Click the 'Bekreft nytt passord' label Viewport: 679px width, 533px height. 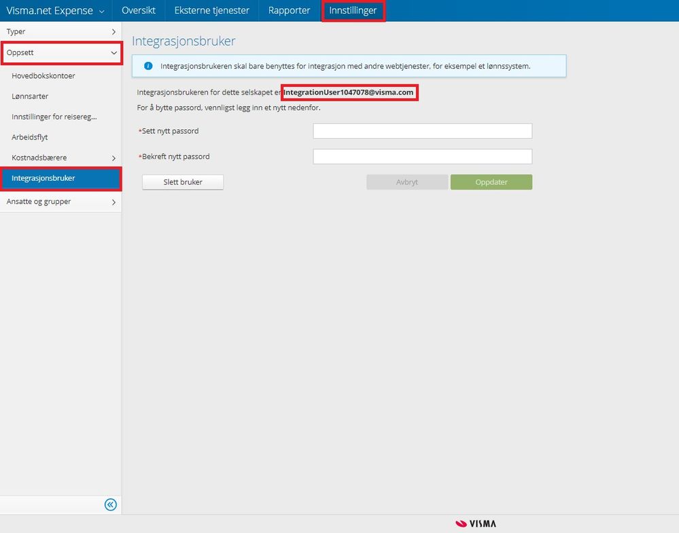(x=176, y=156)
